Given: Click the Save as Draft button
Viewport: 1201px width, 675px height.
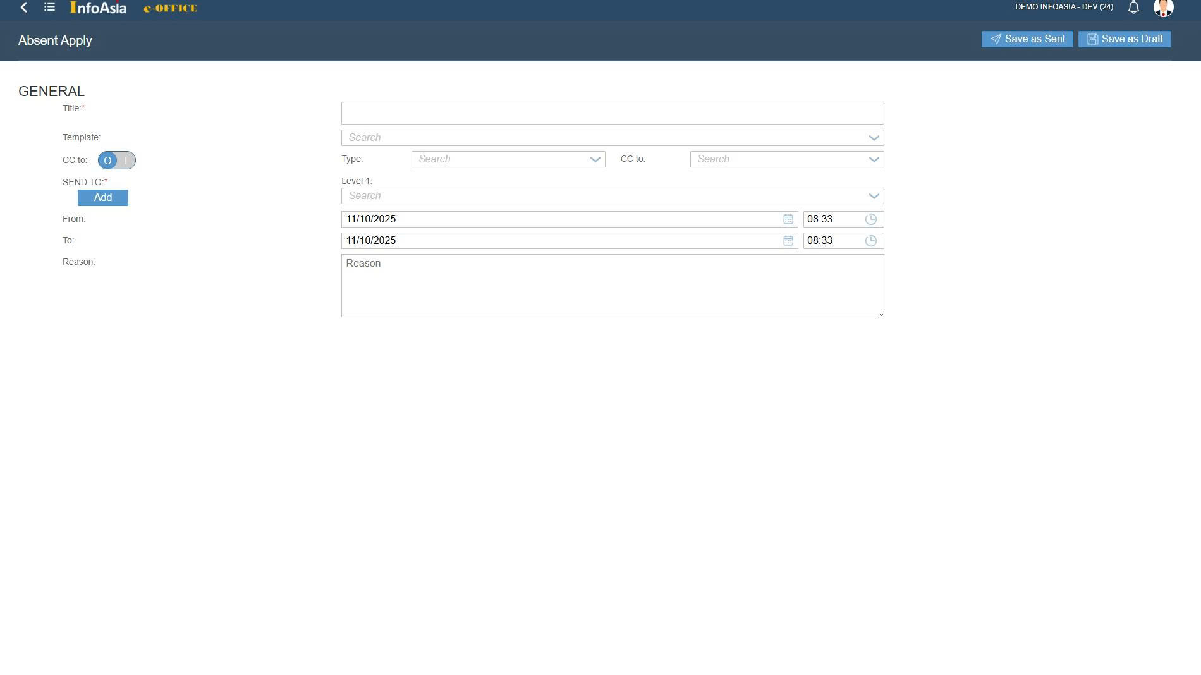Looking at the screenshot, I should point(1124,39).
